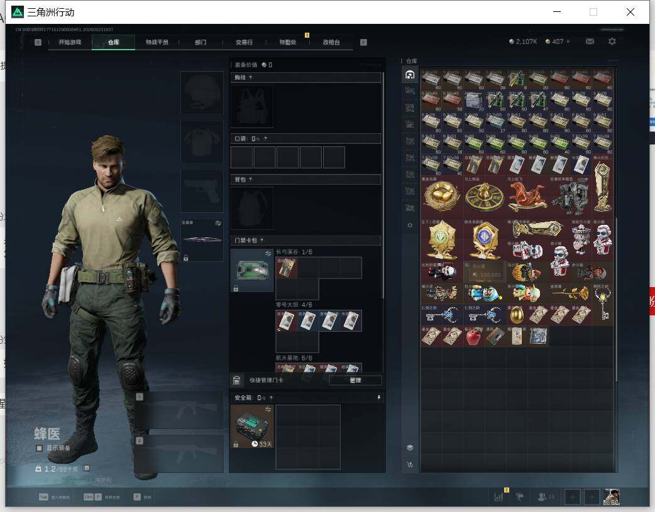Select the golden egg item

tap(517, 315)
